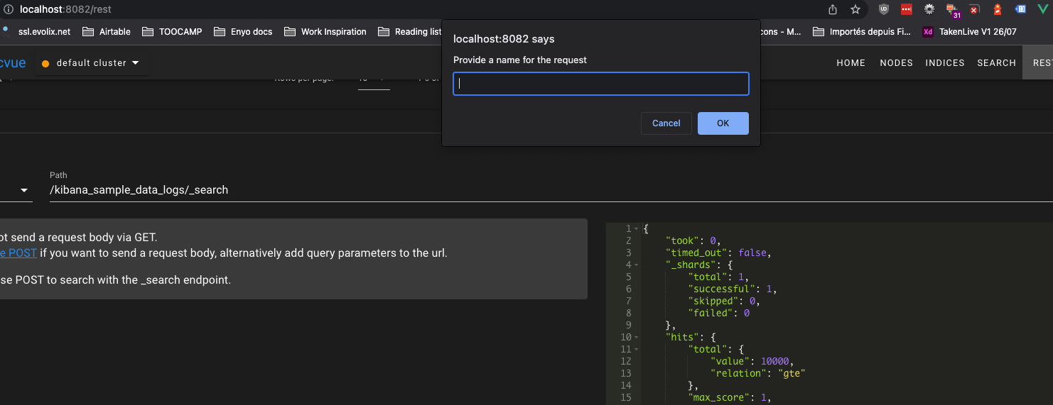Click the localhost:8082/rest address bar URL
This screenshot has height=405, width=1053.
coord(65,9)
